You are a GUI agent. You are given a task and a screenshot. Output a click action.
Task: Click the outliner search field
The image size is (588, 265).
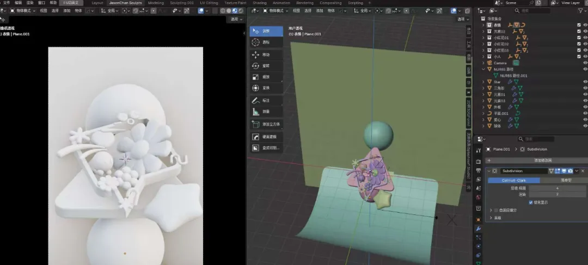click(x=532, y=11)
